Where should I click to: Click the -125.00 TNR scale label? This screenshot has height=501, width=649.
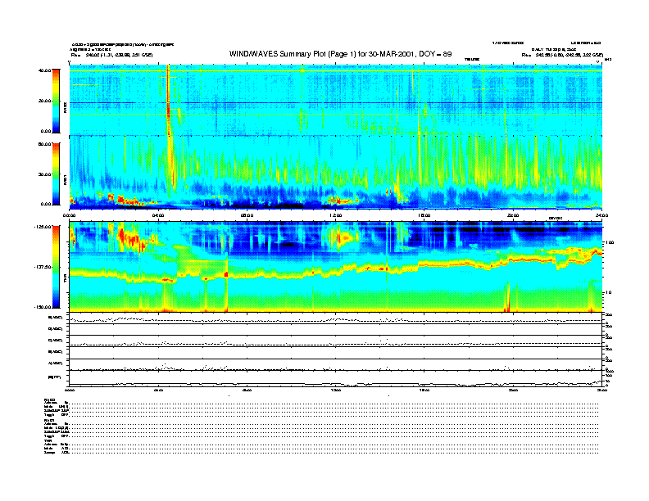(x=43, y=227)
